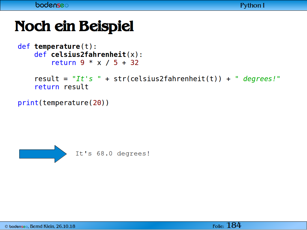
Task: Click the 'def temperature(t):' code line
Action: click(57, 46)
